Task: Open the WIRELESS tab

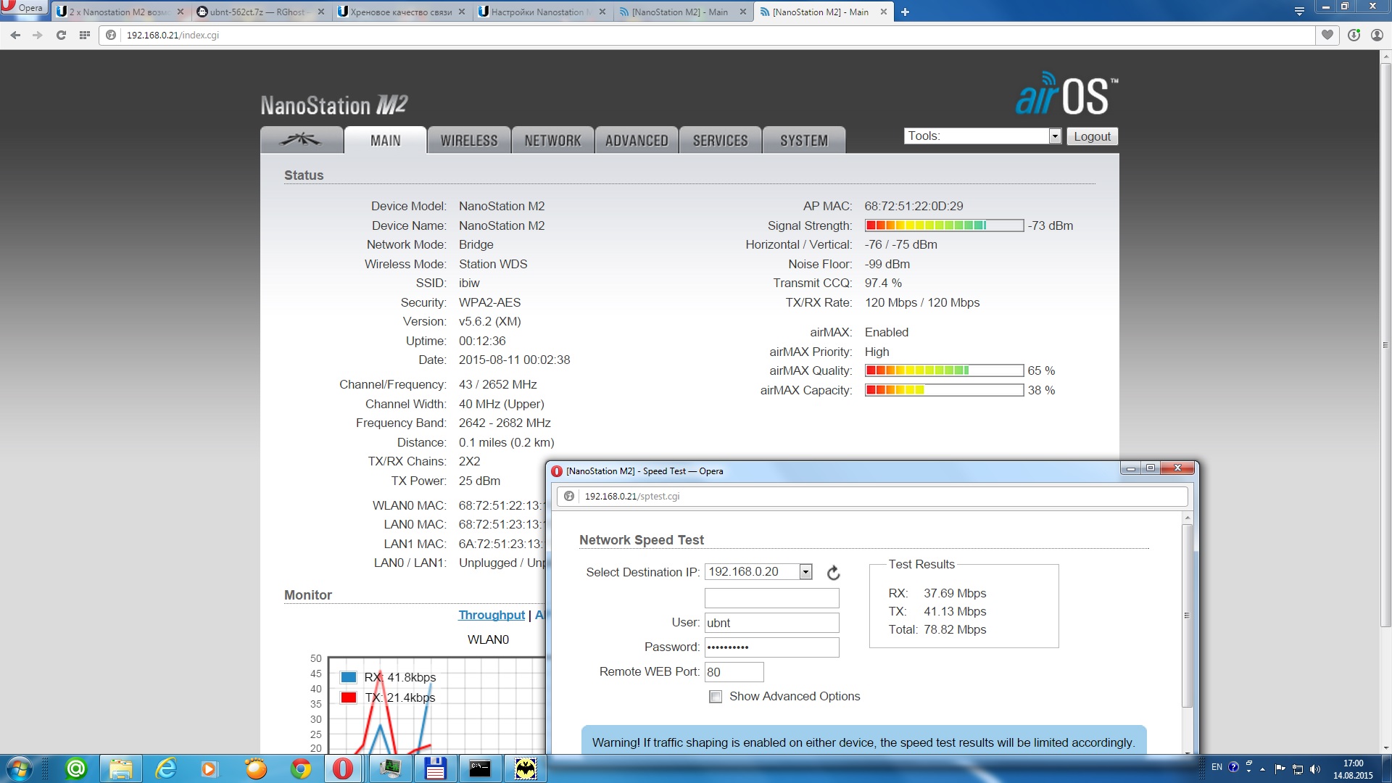Action: tap(469, 140)
